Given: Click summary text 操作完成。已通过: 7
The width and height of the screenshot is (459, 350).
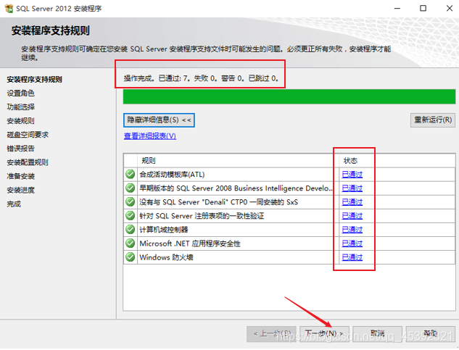Looking at the screenshot, I should pyautogui.click(x=156, y=78).
